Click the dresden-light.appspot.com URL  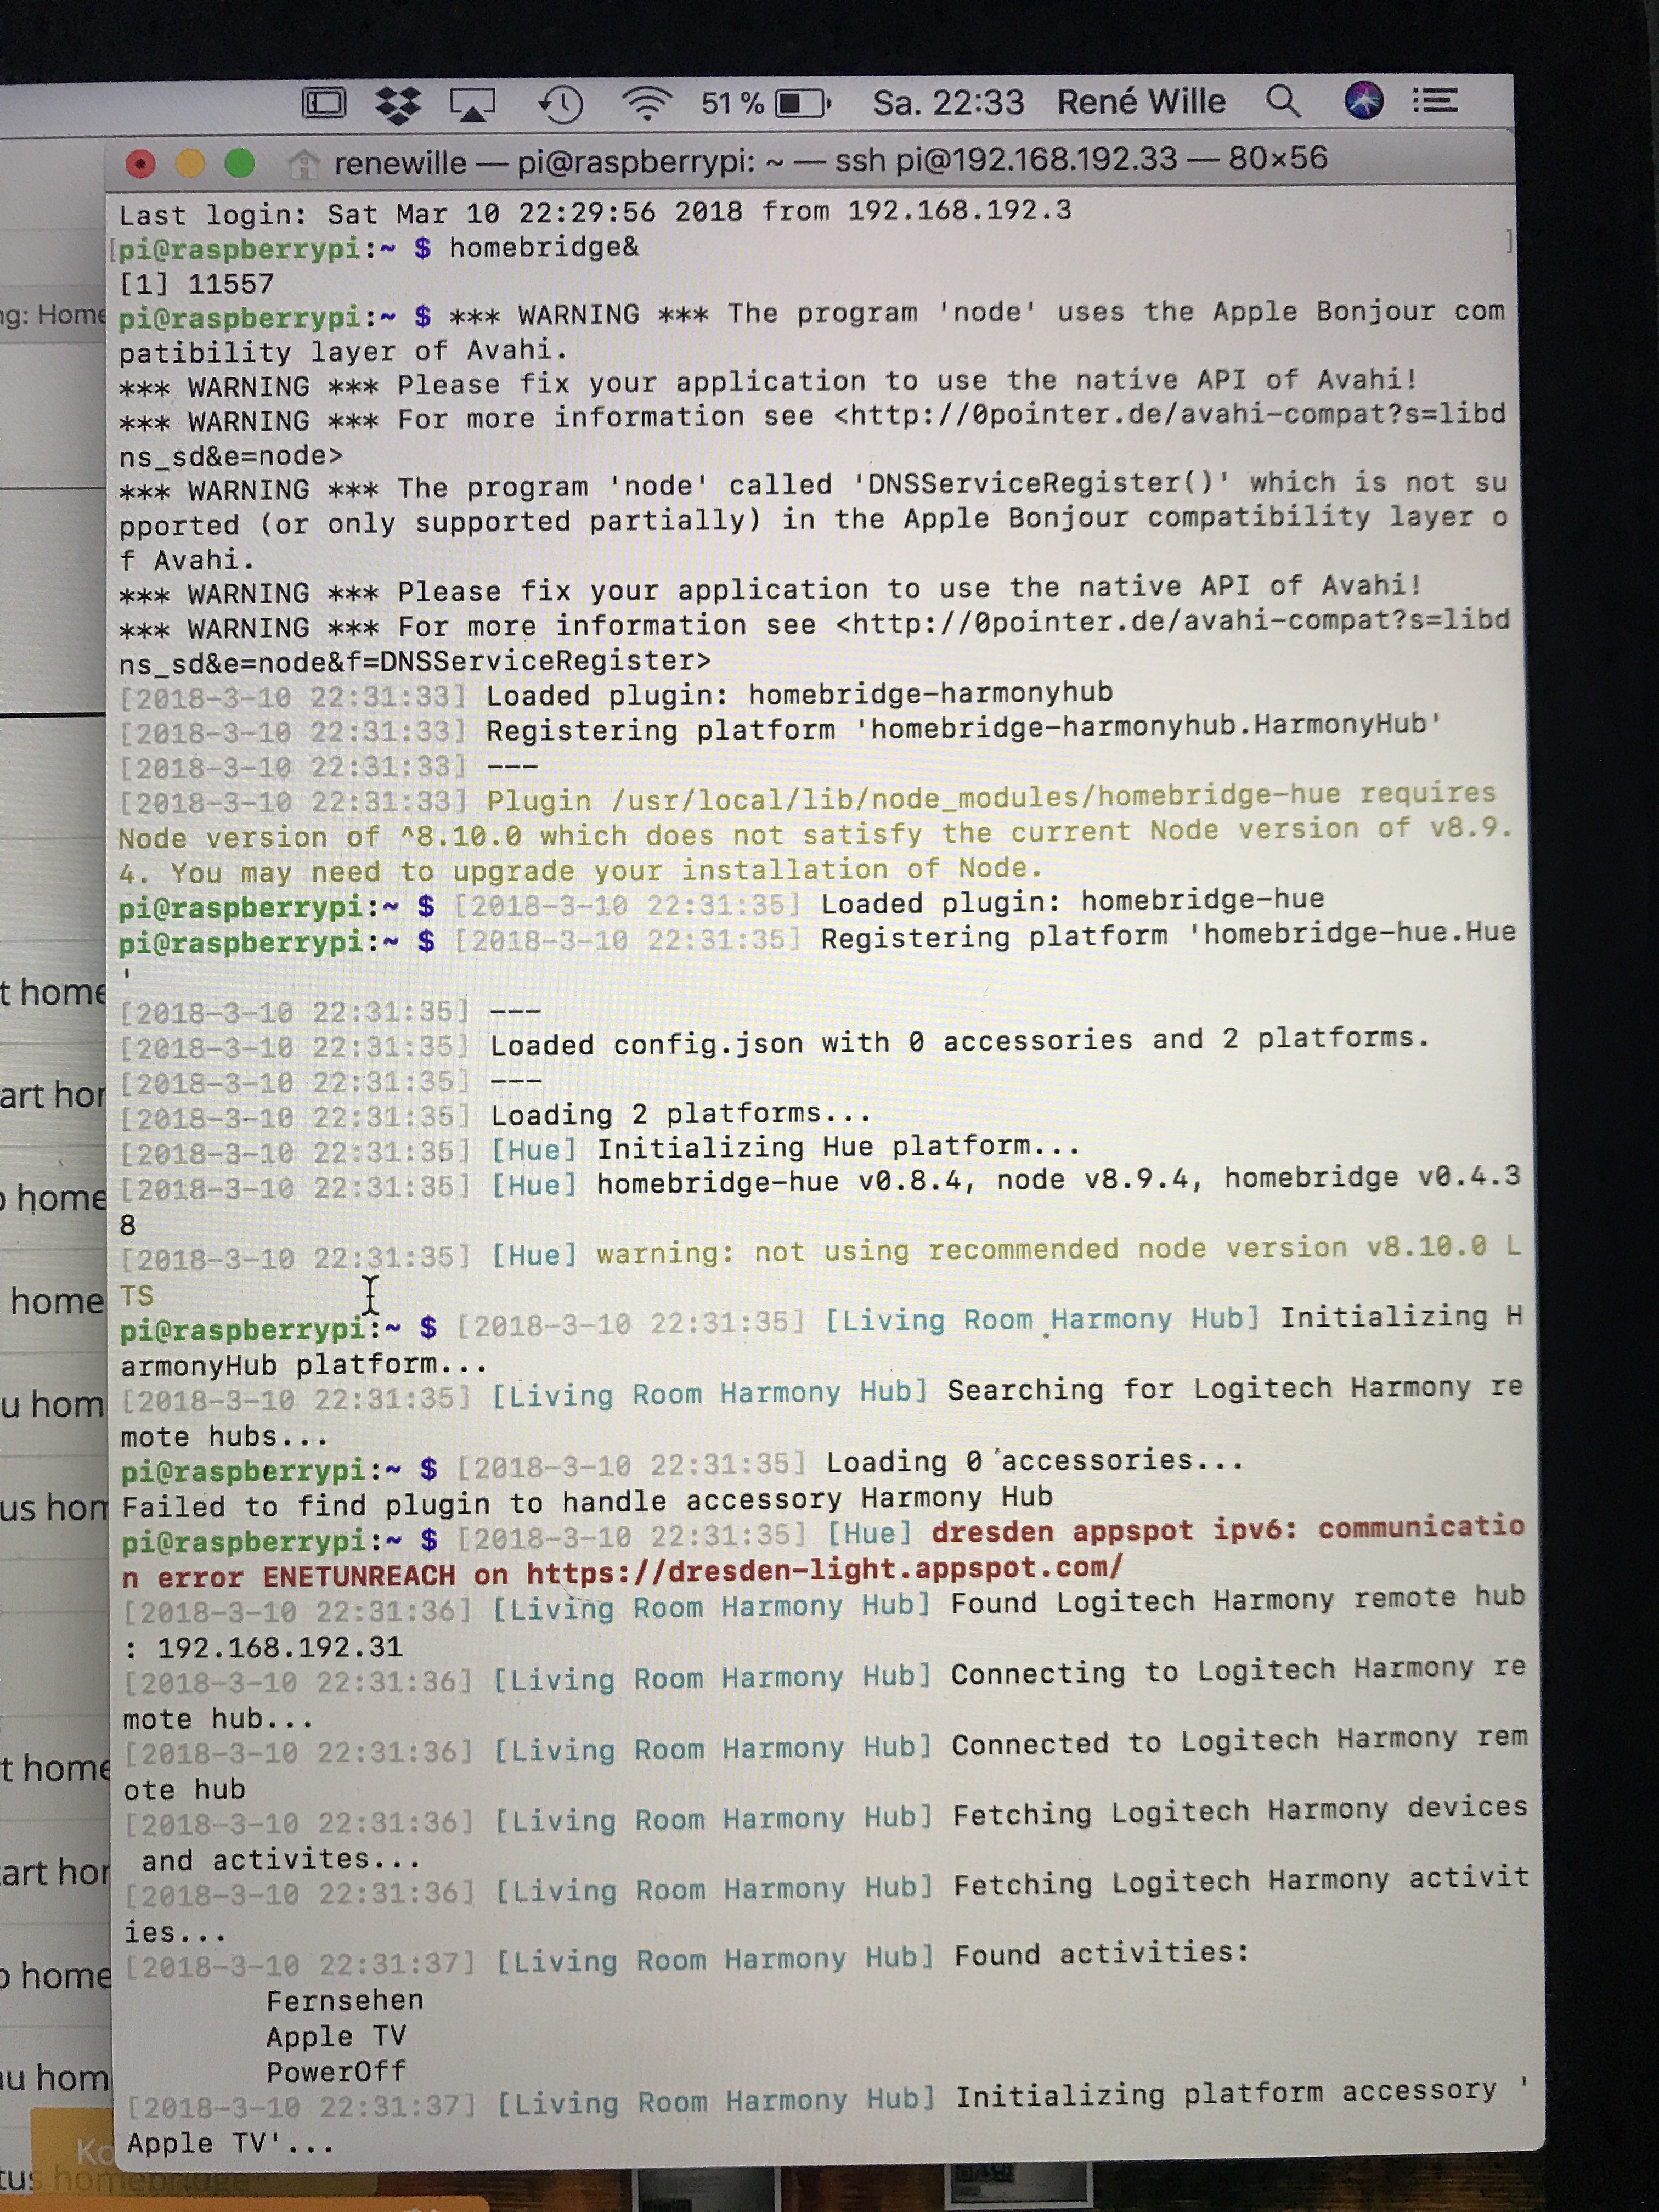824,1571
